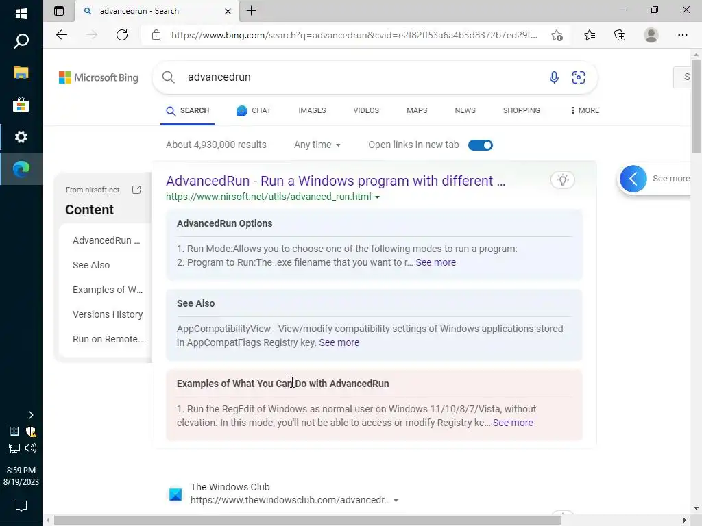This screenshot has height=526, width=702.
Task: Launch File Explorer from taskbar
Action: (21, 73)
